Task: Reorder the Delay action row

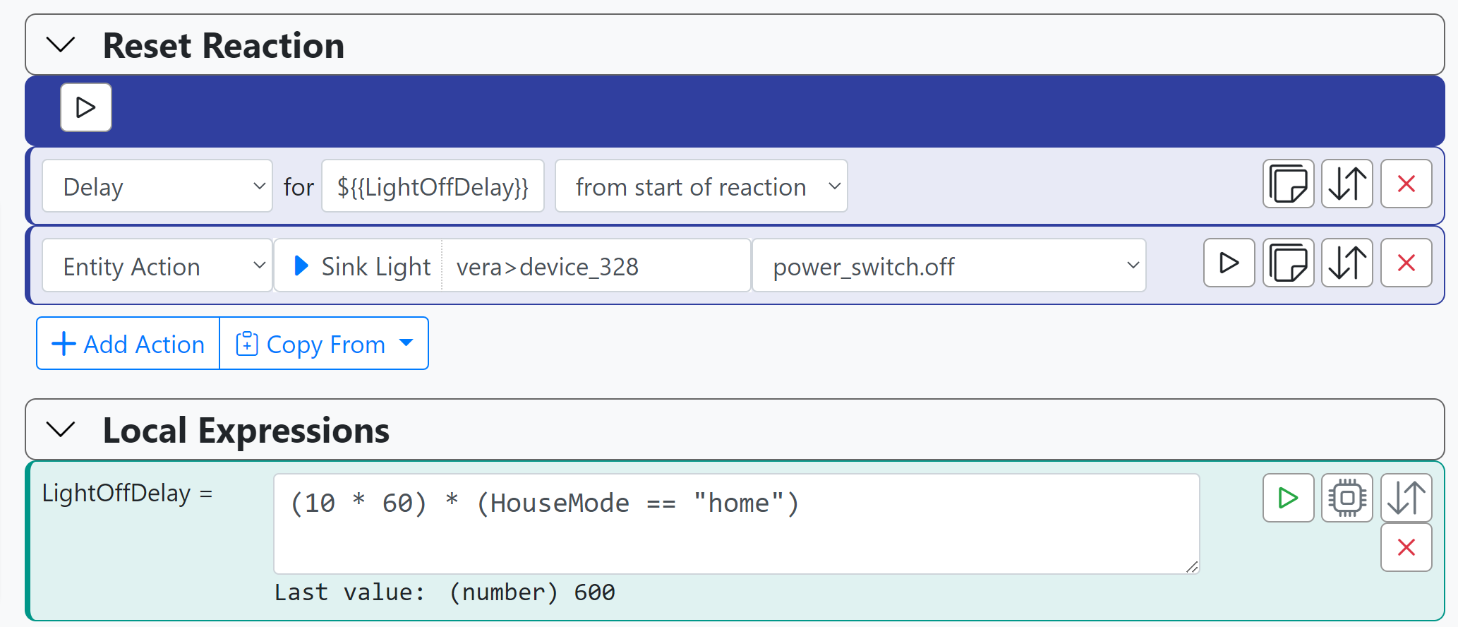Action: pyautogui.click(x=1346, y=184)
